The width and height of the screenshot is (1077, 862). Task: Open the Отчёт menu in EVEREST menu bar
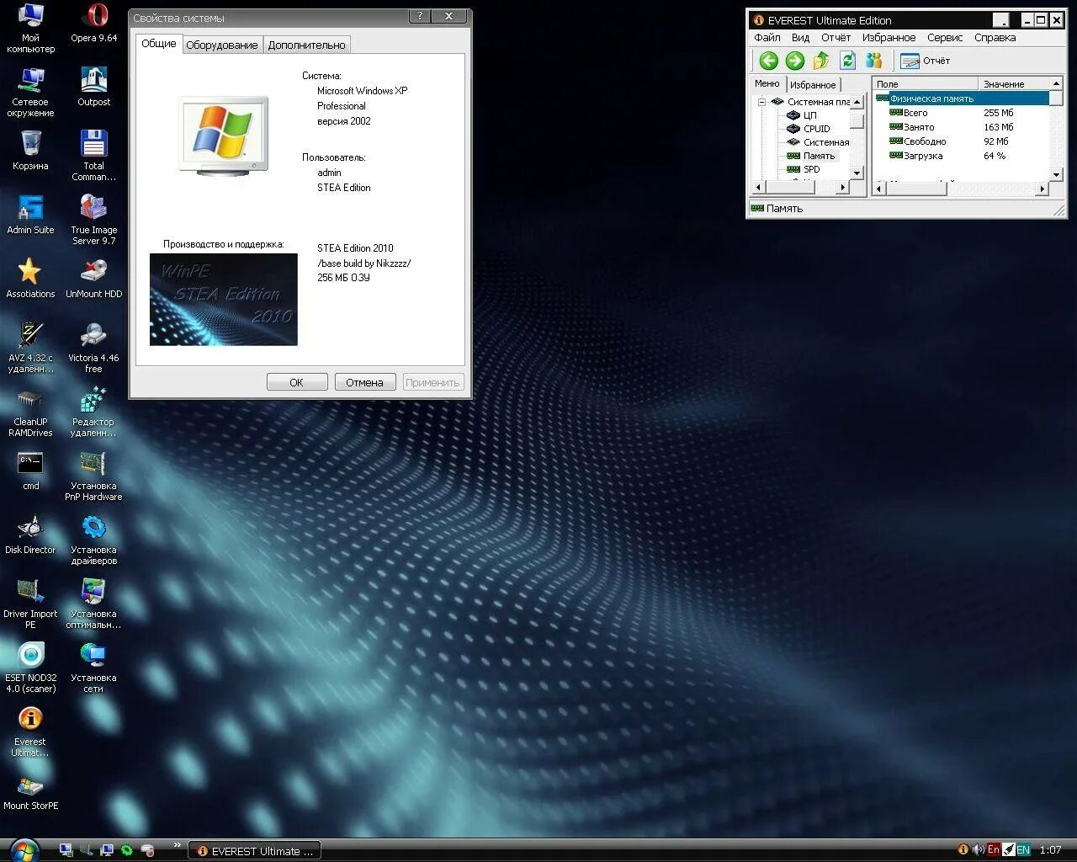(x=836, y=38)
